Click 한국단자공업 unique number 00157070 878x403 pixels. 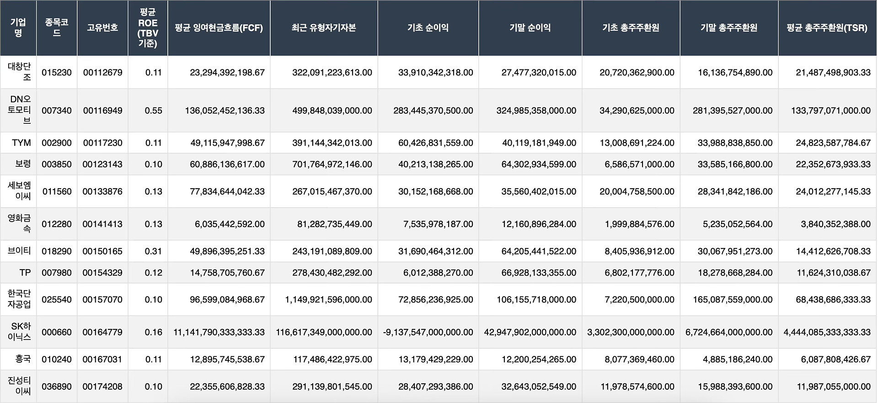coord(102,300)
